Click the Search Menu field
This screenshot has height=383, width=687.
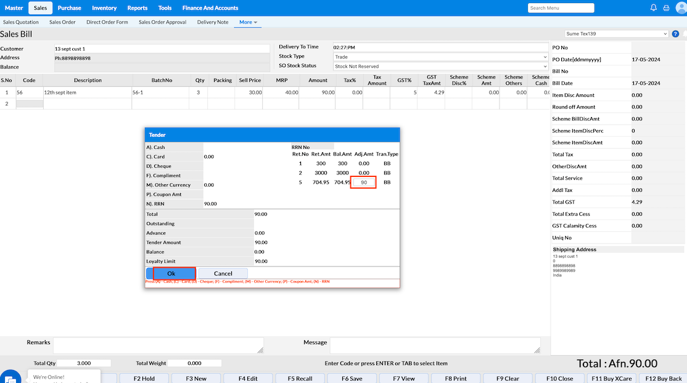coord(561,8)
